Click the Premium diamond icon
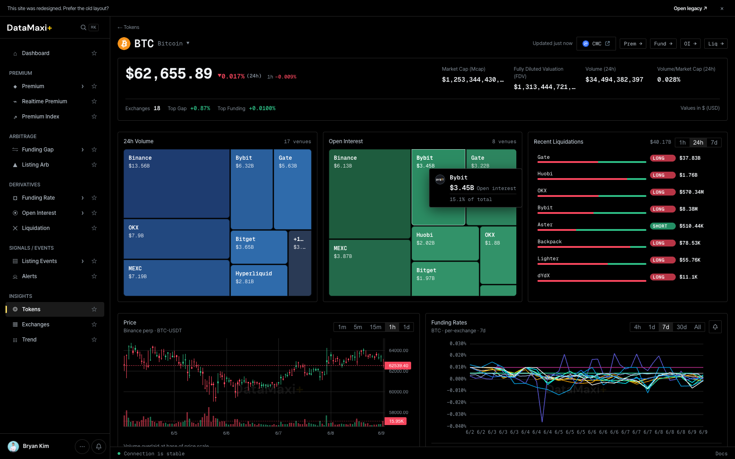Viewport: 735px width, 459px height. pyautogui.click(x=15, y=86)
